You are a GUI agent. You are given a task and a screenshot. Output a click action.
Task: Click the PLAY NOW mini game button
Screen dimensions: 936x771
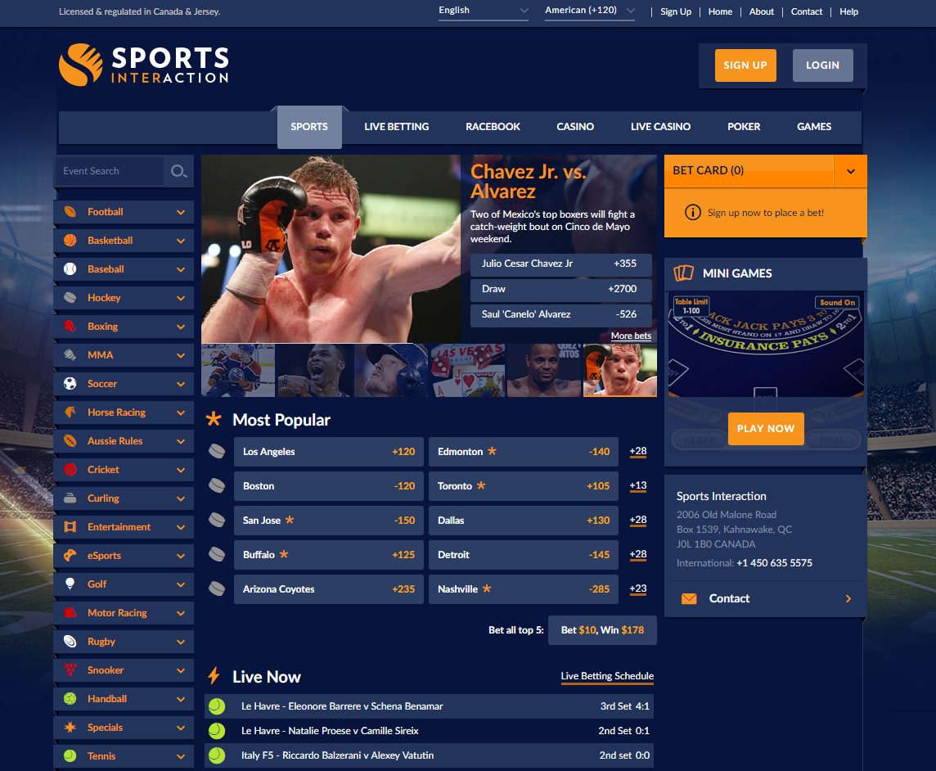pyautogui.click(x=766, y=429)
